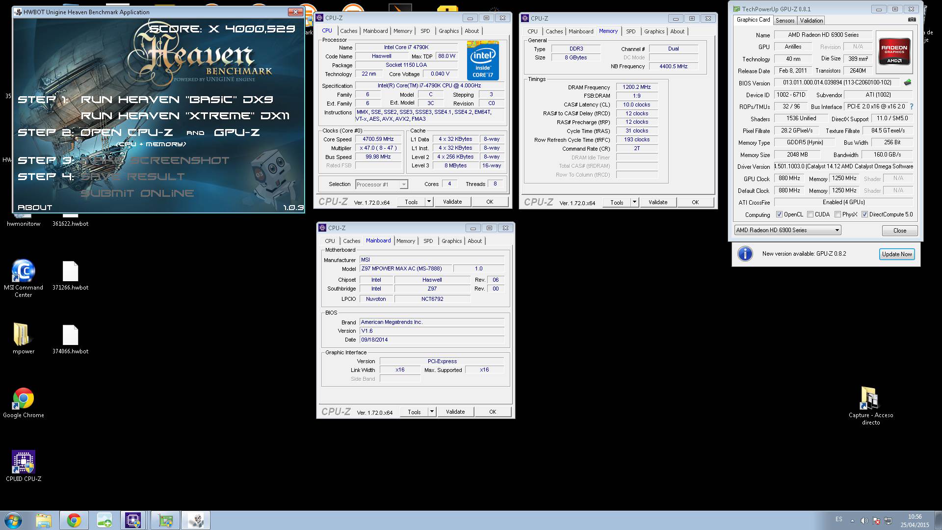Click ABOUT in Heaven benchmark
942x530 pixels.
coord(35,208)
